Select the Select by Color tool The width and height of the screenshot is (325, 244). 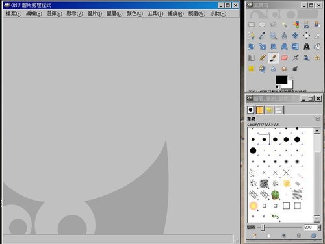(x=296, y=25)
